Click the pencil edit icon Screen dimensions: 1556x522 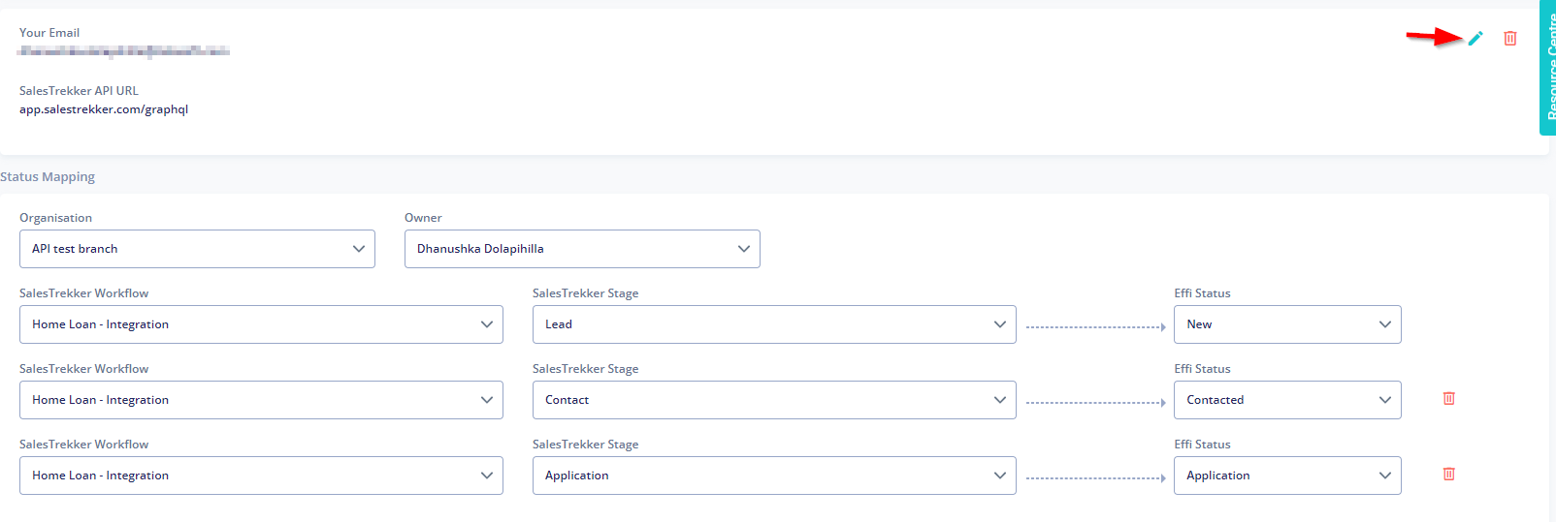[x=1475, y=39]
